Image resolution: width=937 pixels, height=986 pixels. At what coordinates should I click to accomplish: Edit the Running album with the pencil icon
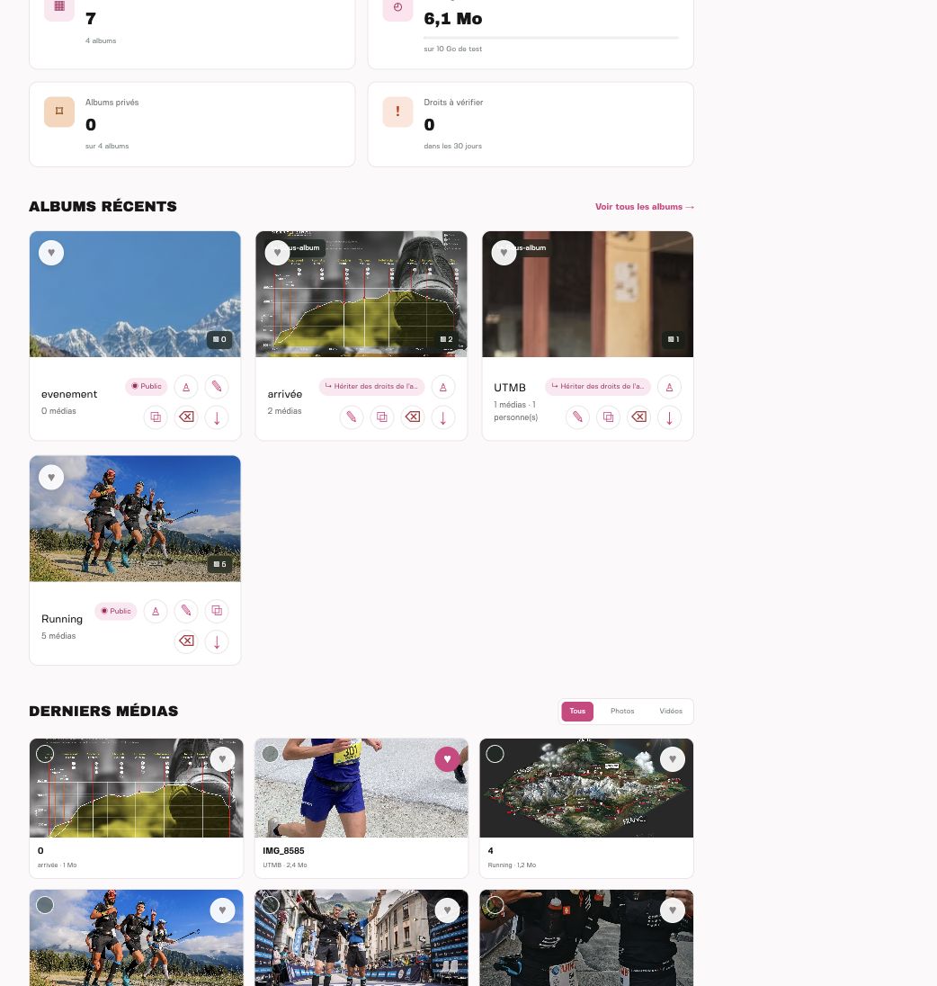(186, 611)
